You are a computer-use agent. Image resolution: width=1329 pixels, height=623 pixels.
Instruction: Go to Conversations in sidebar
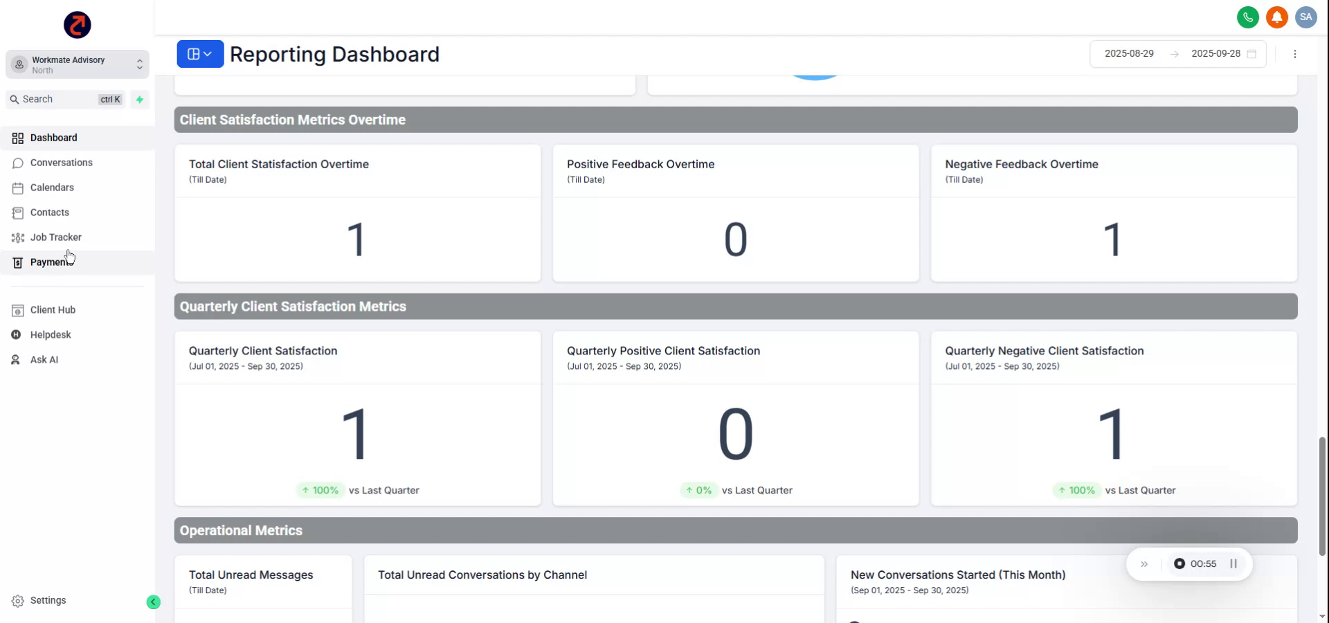click(x=61, y=163)
